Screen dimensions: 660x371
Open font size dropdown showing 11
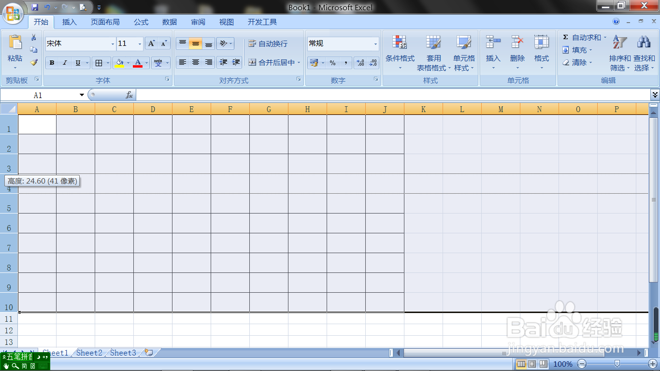tap(140, 44)
